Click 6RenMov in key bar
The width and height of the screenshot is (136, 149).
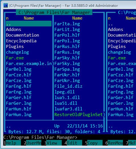tap(114, 143)
